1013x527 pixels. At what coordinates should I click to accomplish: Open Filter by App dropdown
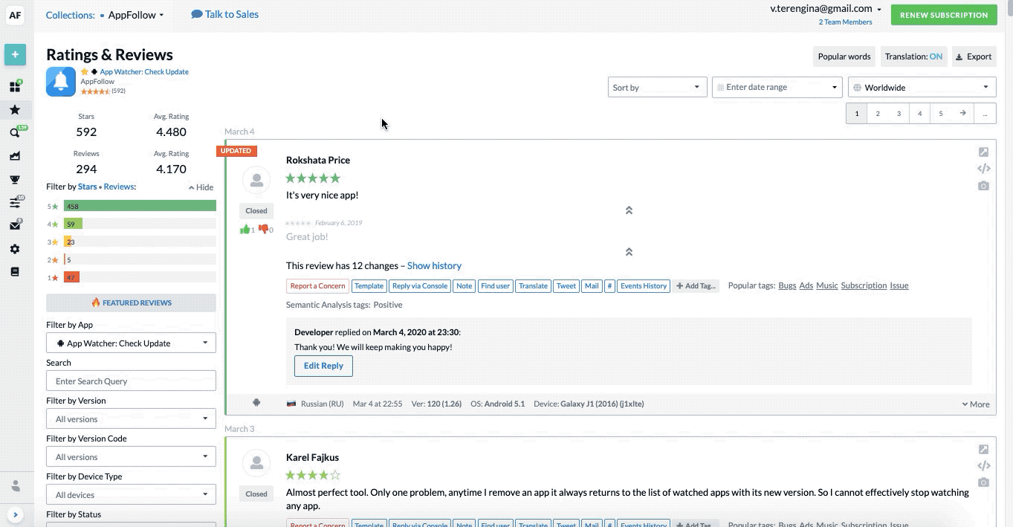(131, 343)
